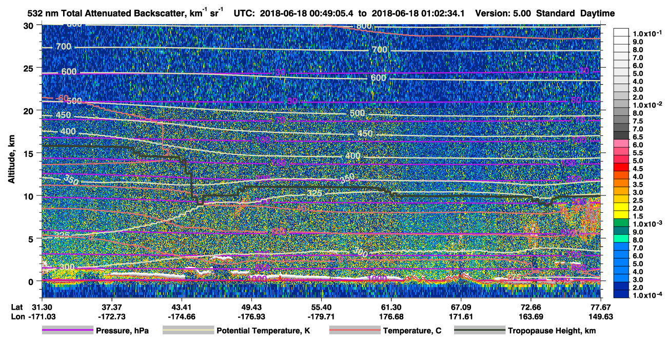Click latitude value '61.30'
667x342 pixels.
pos(391,308)
